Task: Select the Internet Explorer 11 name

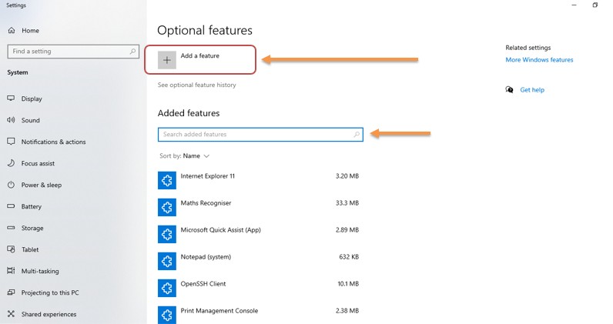Action: point(208,176)
